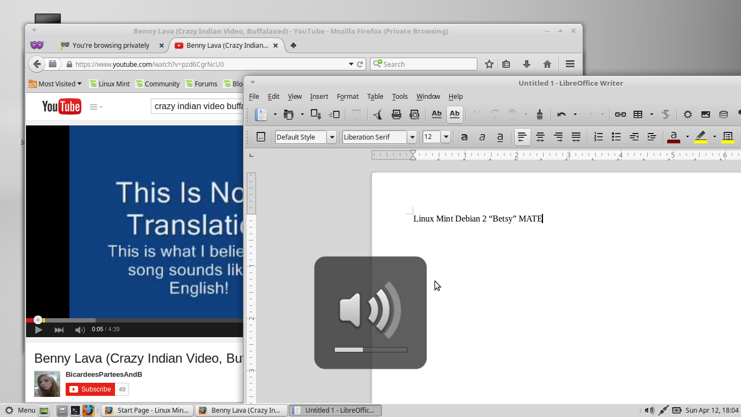The height and width of the screenshot is (417, 741).
Task: Open the Print Preview icon
Action: pos(415,115)
